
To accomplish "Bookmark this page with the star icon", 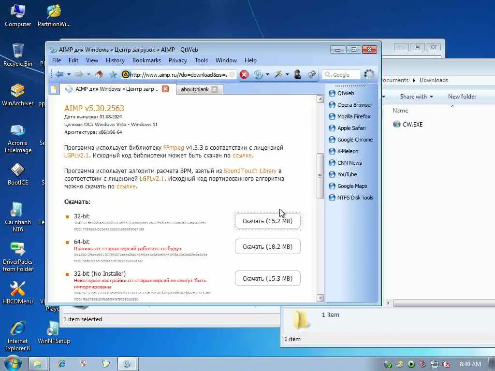I will pos(113,75).
